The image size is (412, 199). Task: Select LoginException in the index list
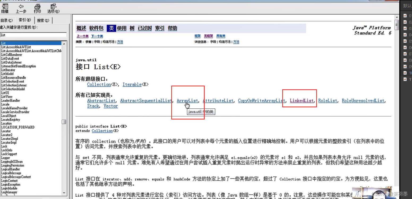coord(11,184)
